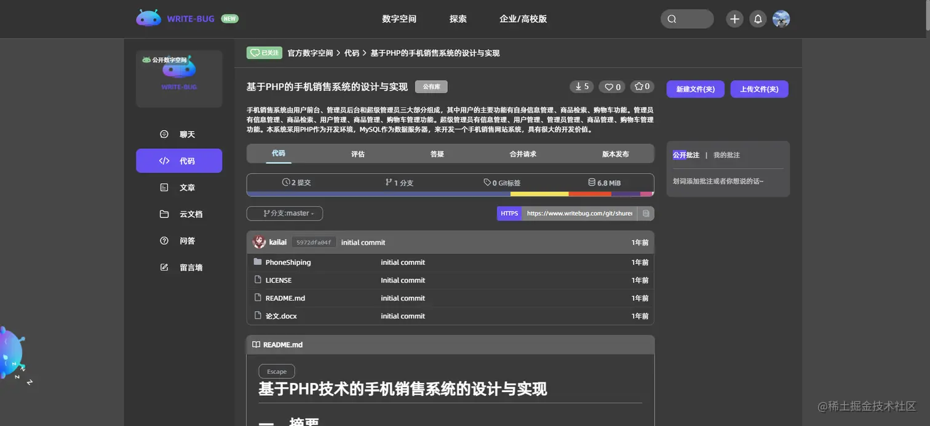
Task: Open the 分支:master branch dropdown
Action: tap(284, 213)
